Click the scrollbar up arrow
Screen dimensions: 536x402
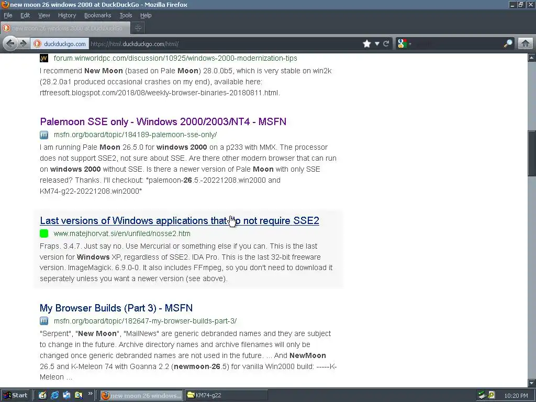(532, 58)
